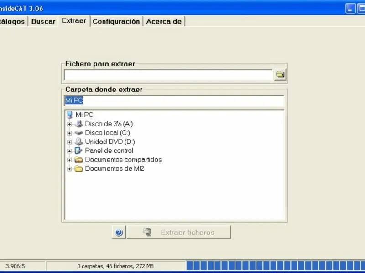Click the DVD drive icon for Unidad DVD (D:)
365x273 pixels.
pos(78,142)
